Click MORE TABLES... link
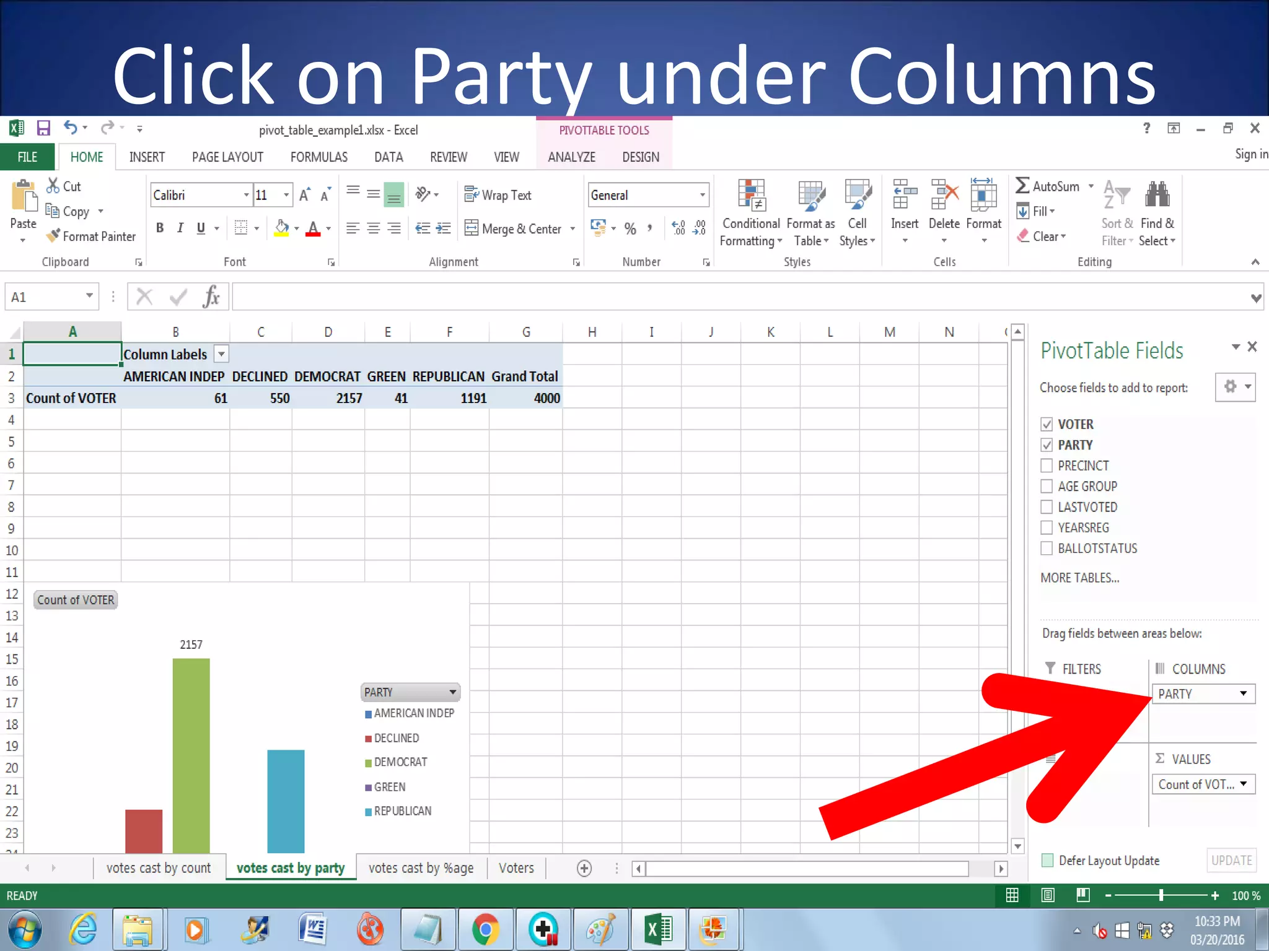This screenshot has height=951, width=1269. pos(1080,578)
